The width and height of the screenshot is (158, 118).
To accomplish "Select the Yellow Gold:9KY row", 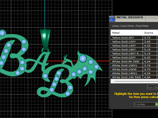I will click(x=134, y=38).
